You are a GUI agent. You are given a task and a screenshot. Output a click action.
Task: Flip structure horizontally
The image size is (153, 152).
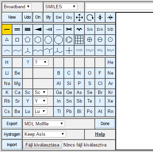coord(110,17)
